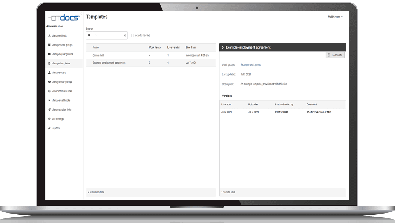The image size is (397, 223).
Task: Follow the Example work group link
Action: [x=251, y=65]
